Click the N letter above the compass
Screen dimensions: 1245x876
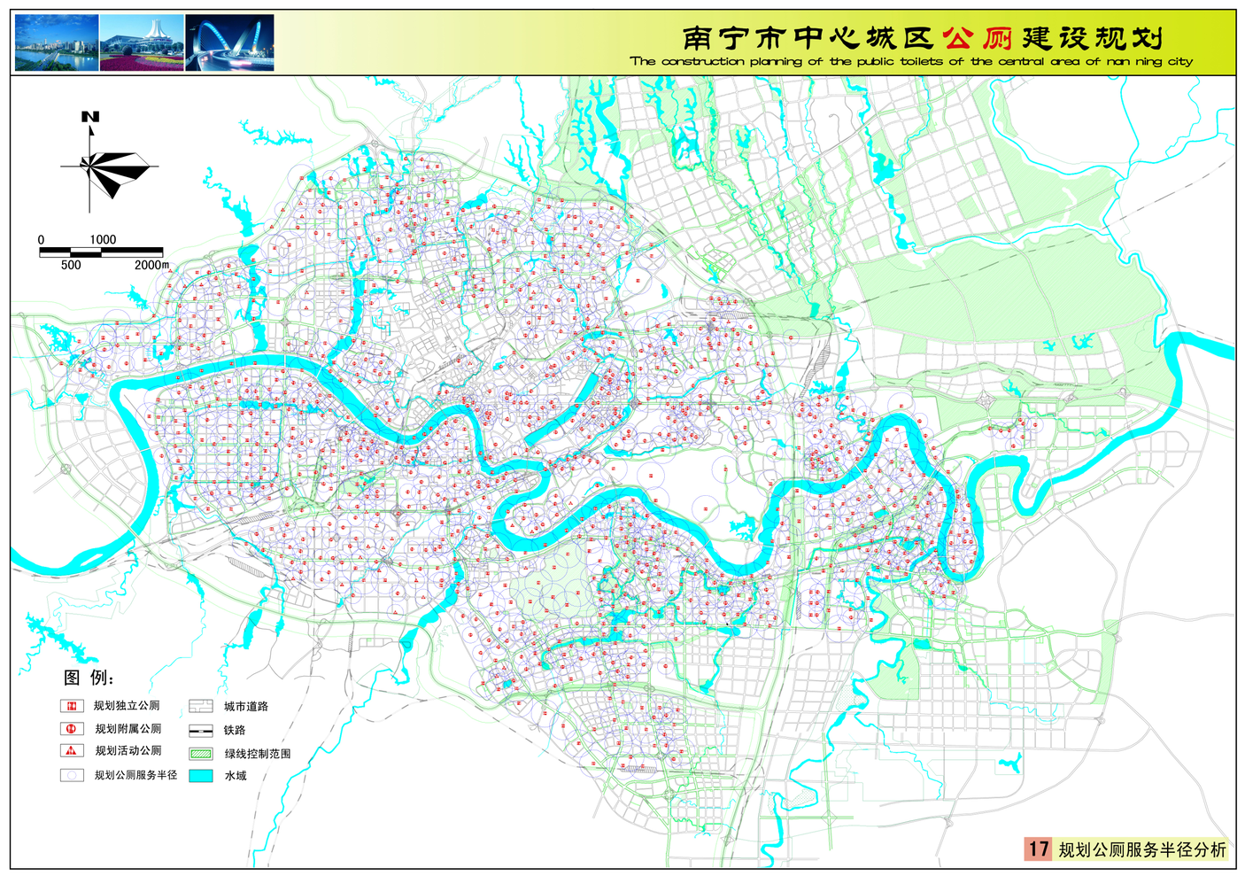[90, 117]
